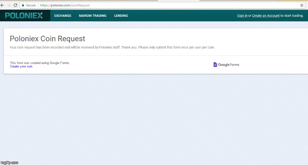This screenshot has height=165, width=308.
Task: Click the 'to start trading.' text
Action: (292, 16)
